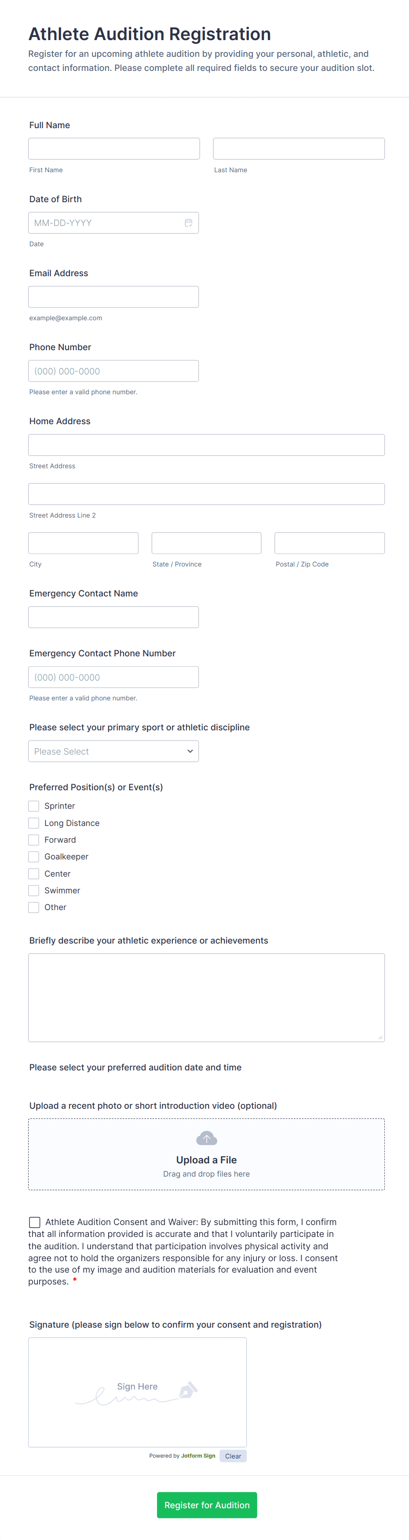Screen dimensions: 409x1540
Task: Click the Email Address input field
Action: (x=113, y=296)
